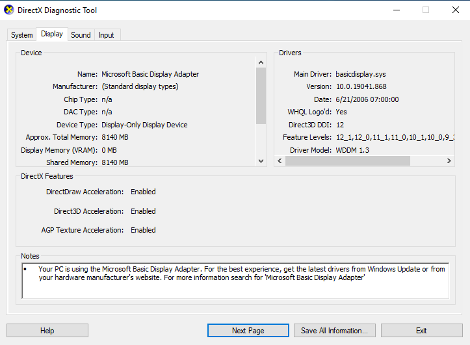Click the Drivers panel scroll right arrow
The image size is (470, 345).
coord(450,161)
